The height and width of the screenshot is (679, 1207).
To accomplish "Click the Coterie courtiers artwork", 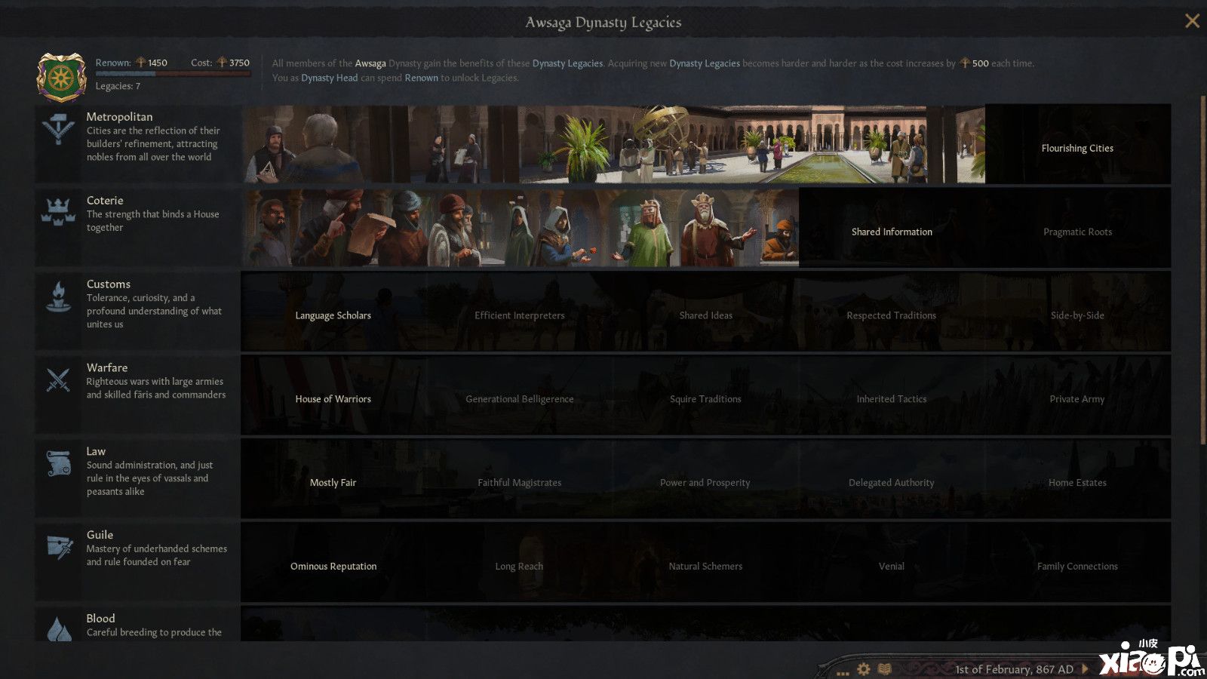I will [x=521, y=228].
